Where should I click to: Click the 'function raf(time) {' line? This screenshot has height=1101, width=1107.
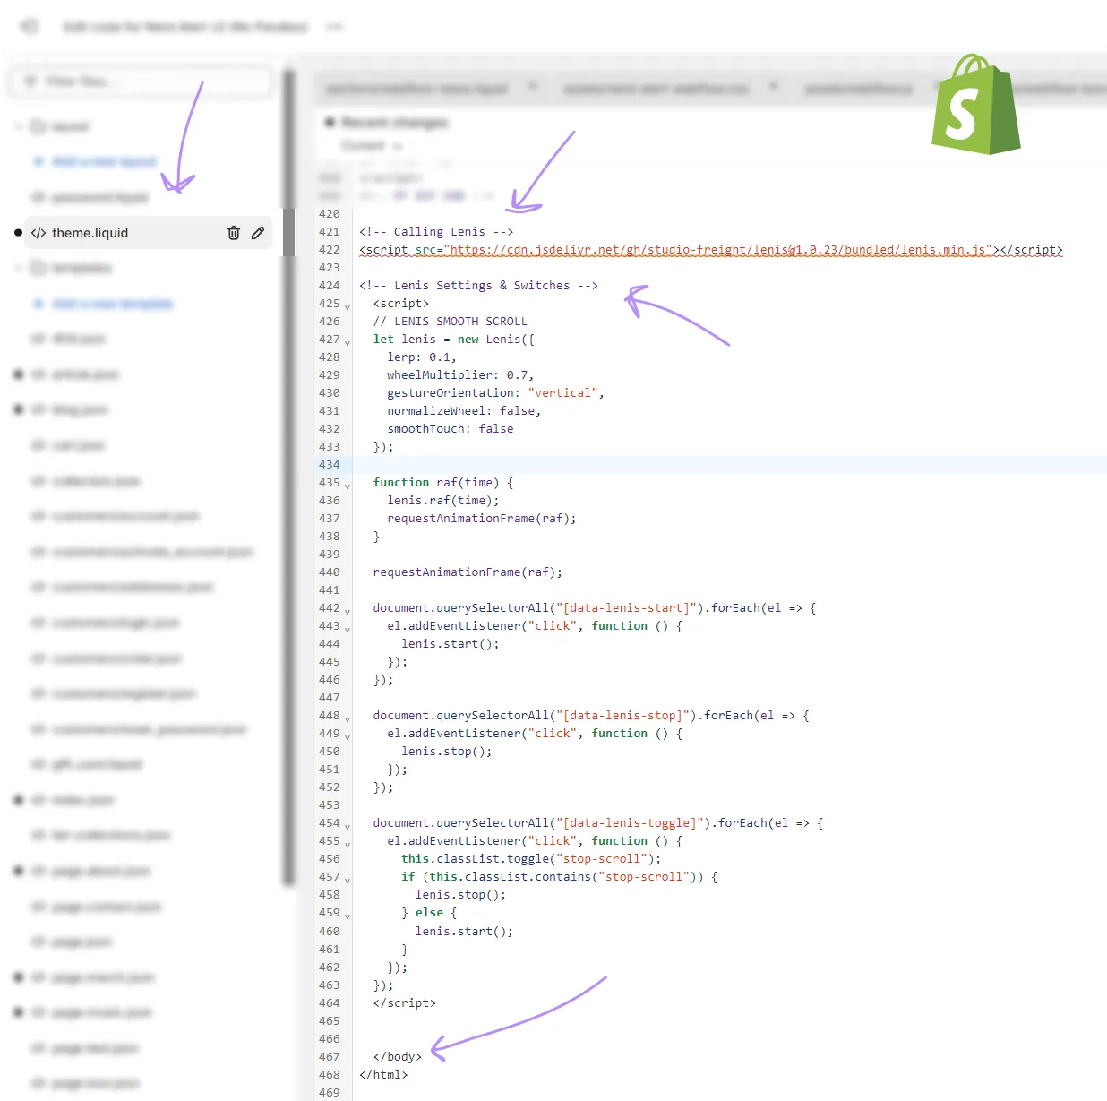point(443,483)
